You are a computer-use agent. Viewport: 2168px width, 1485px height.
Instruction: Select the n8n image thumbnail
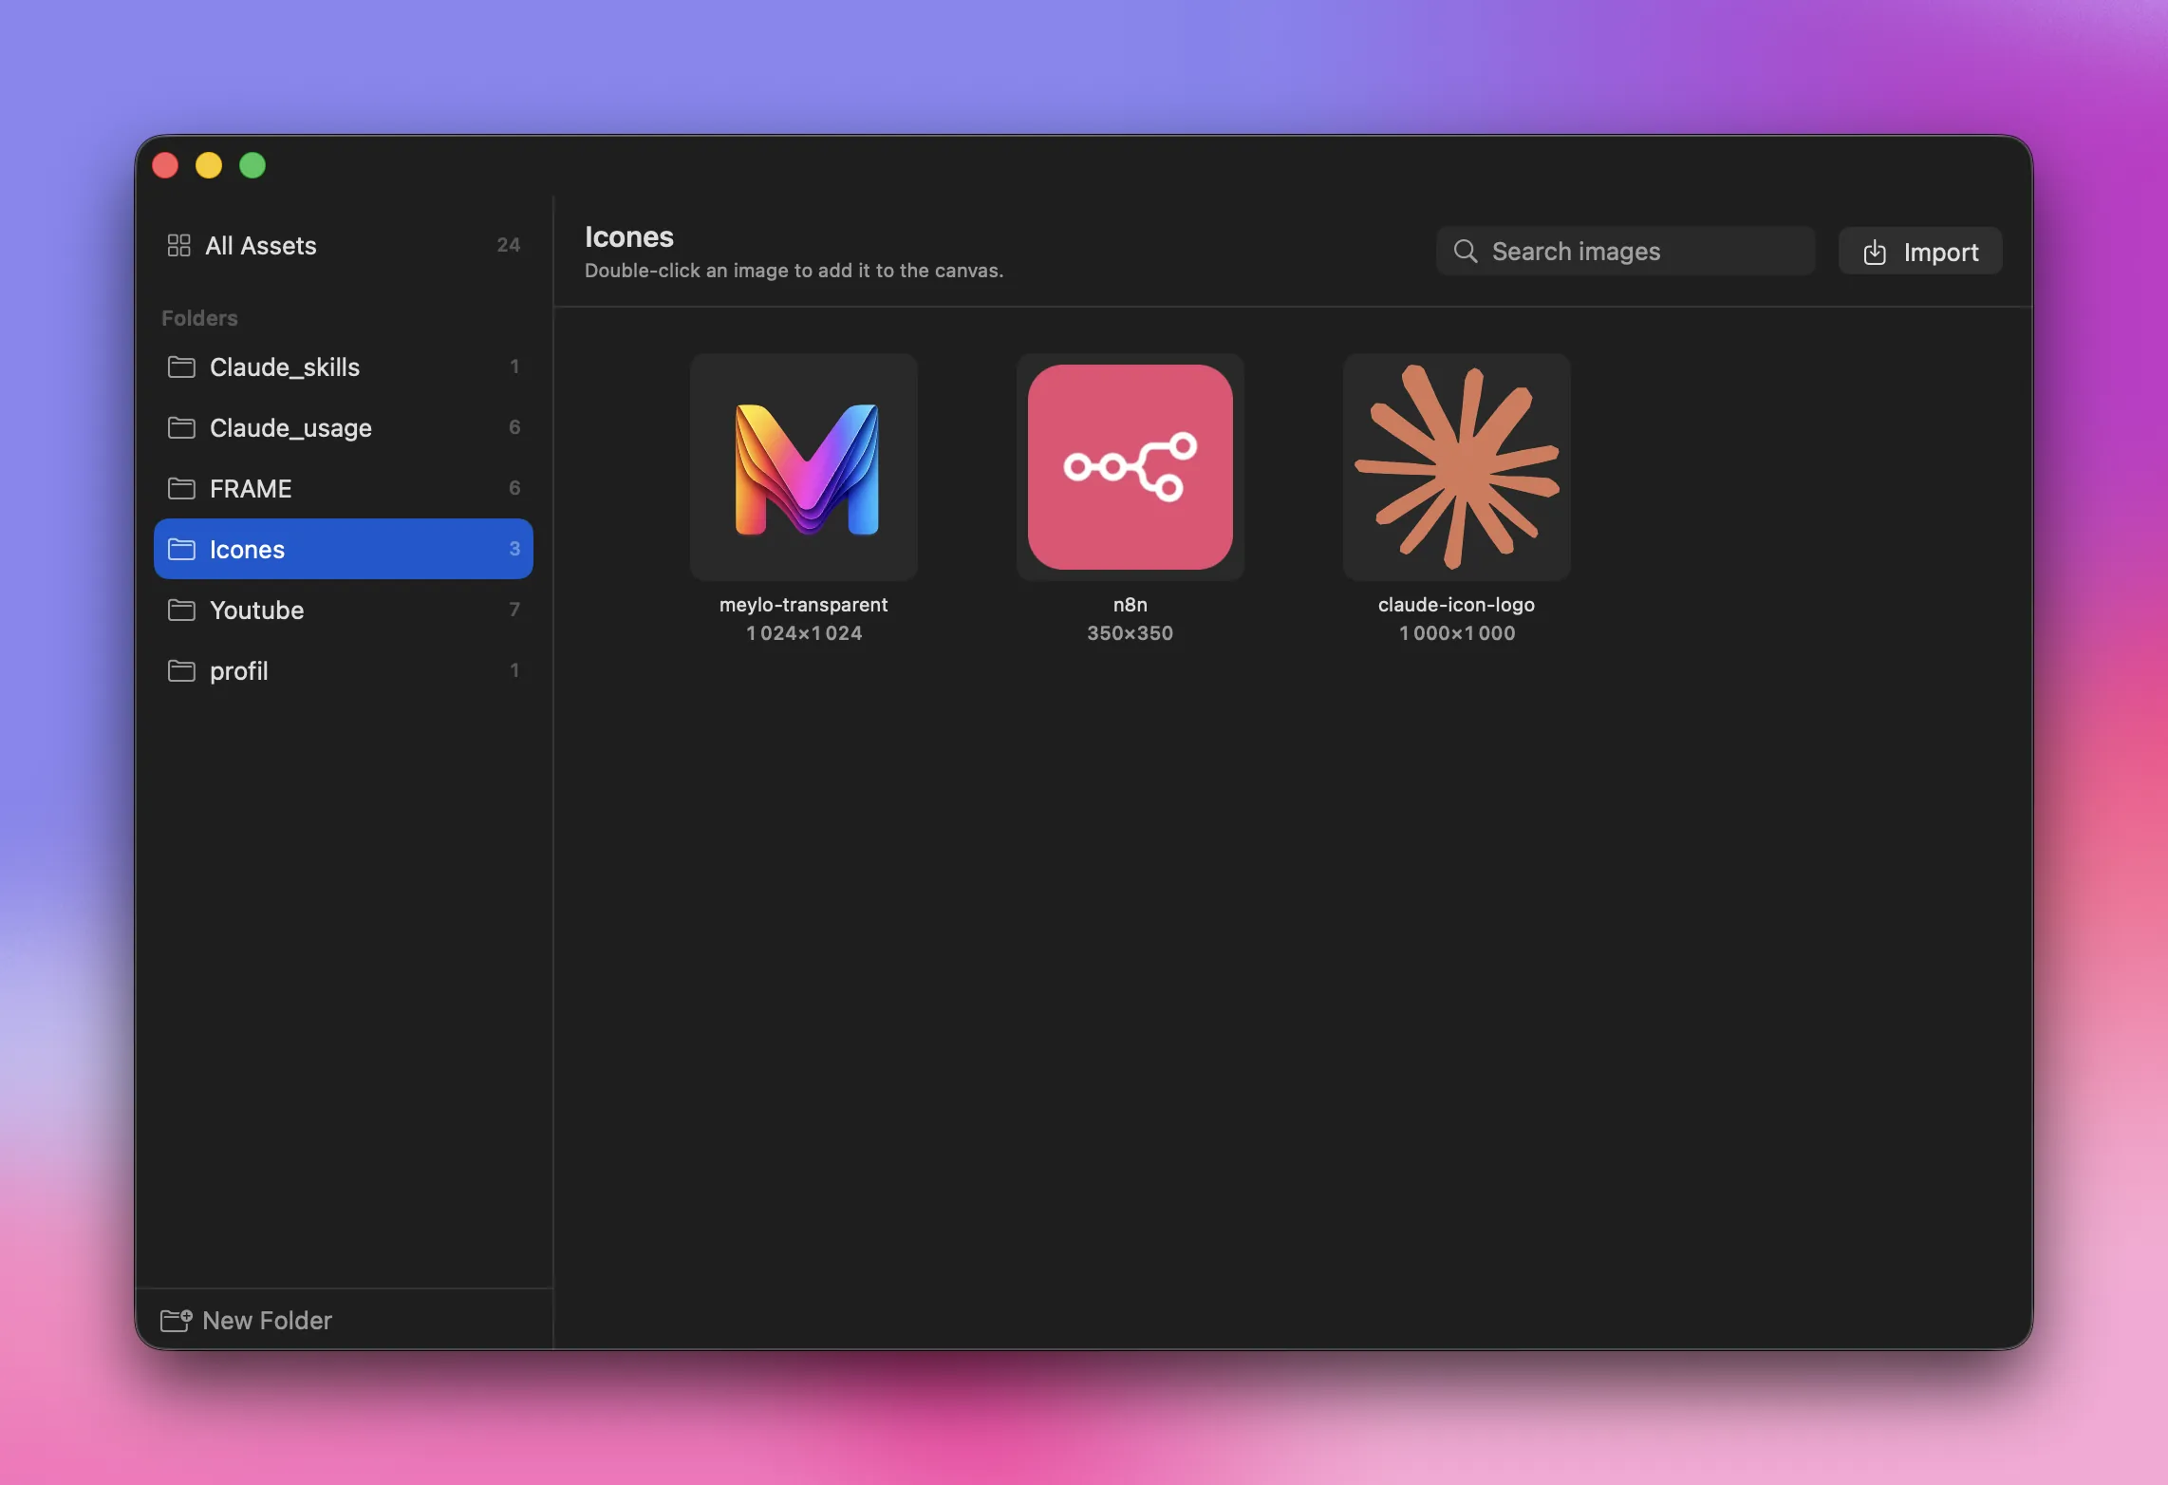click(1131, 467)
